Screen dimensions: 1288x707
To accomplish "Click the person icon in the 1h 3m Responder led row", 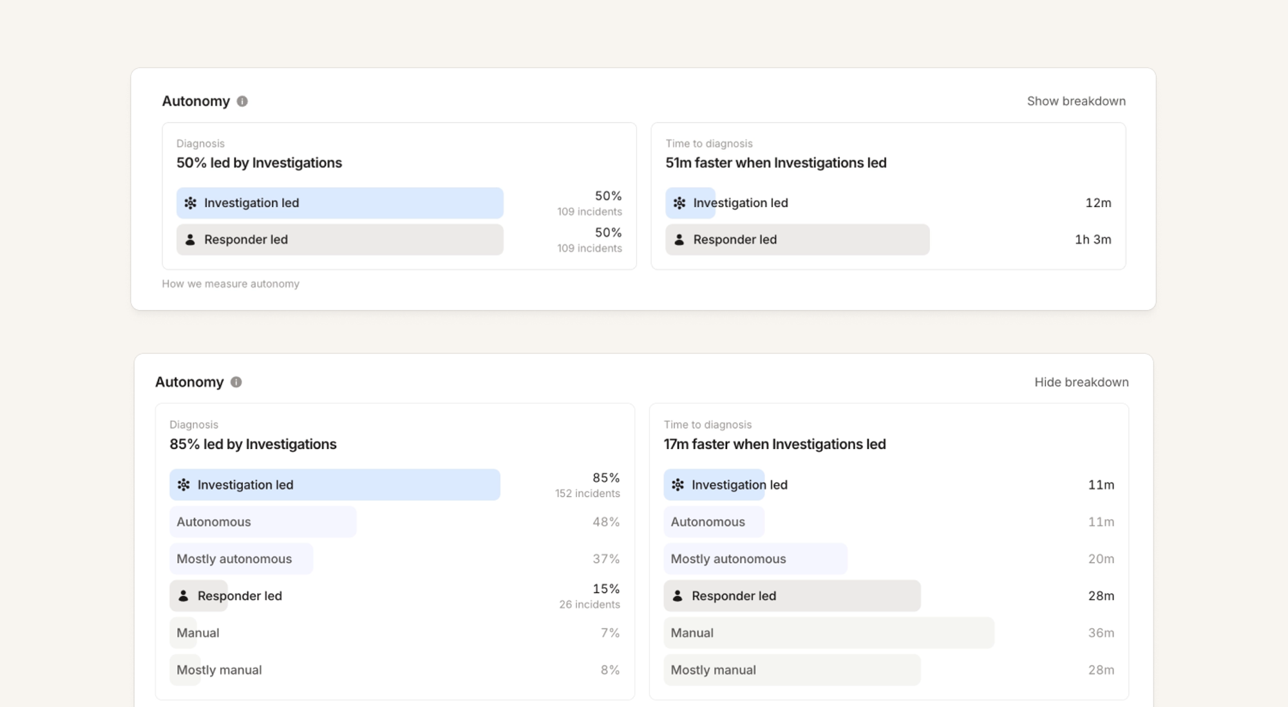I will [679, 239].
